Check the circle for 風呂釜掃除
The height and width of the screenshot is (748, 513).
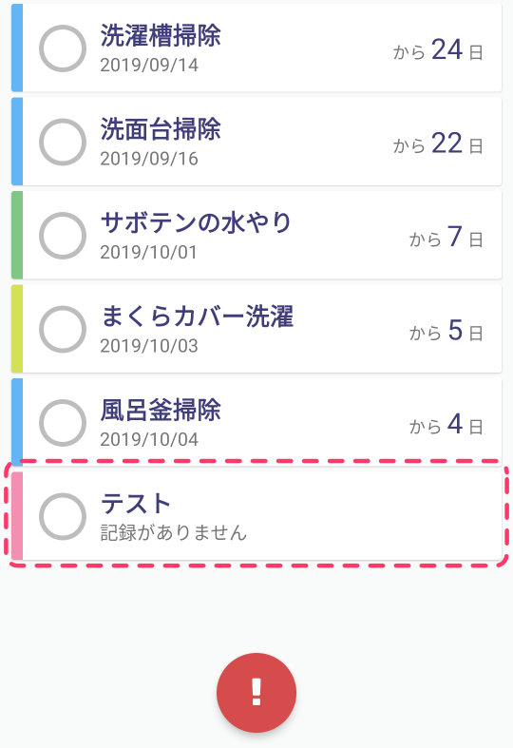63,423
